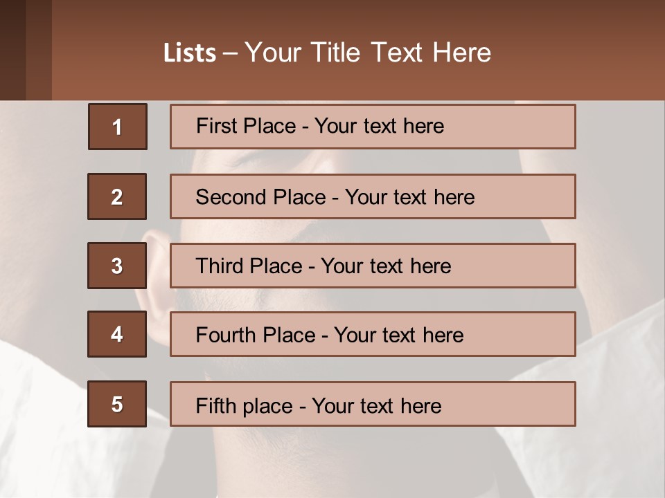
Task: Click the 'Your Title Text Here' heading
Action: pos(368,53)
